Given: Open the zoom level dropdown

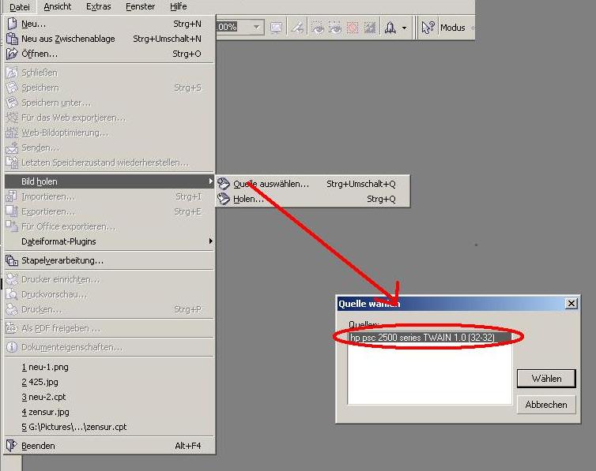Looking at the screenshot, I should 257,28.
